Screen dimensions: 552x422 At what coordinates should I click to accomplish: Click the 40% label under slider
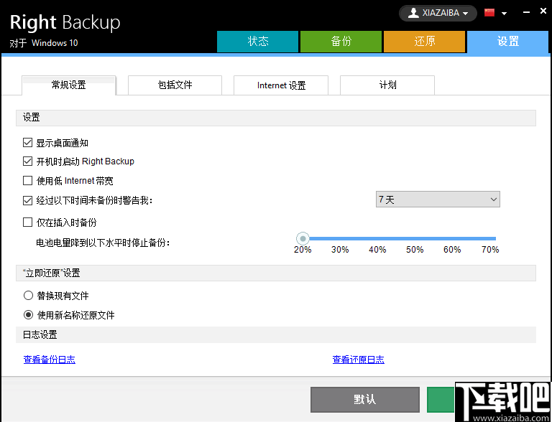pos(377,250)
